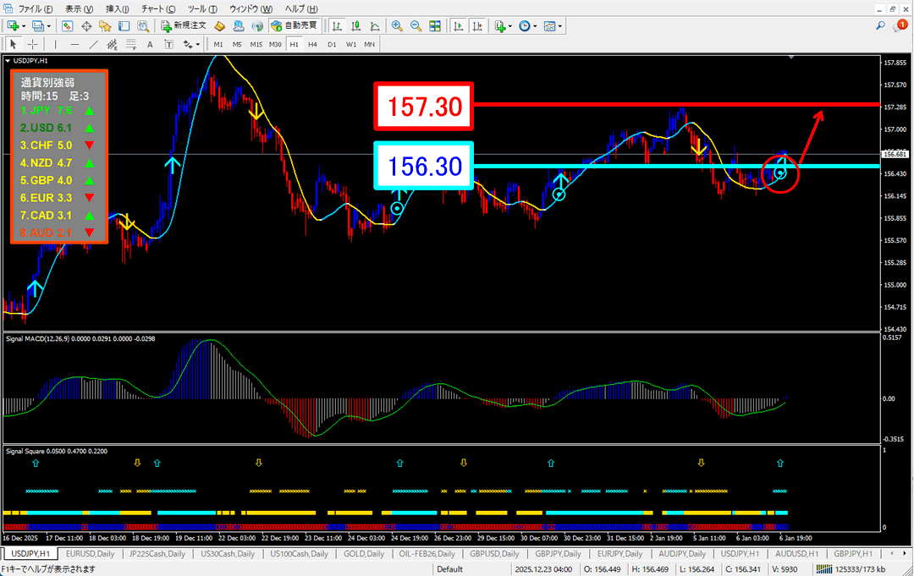Image resolution: width=914 pixels, height=576 pixels.
Task: Select the H4 timeframe button
Action: point(312,44)
